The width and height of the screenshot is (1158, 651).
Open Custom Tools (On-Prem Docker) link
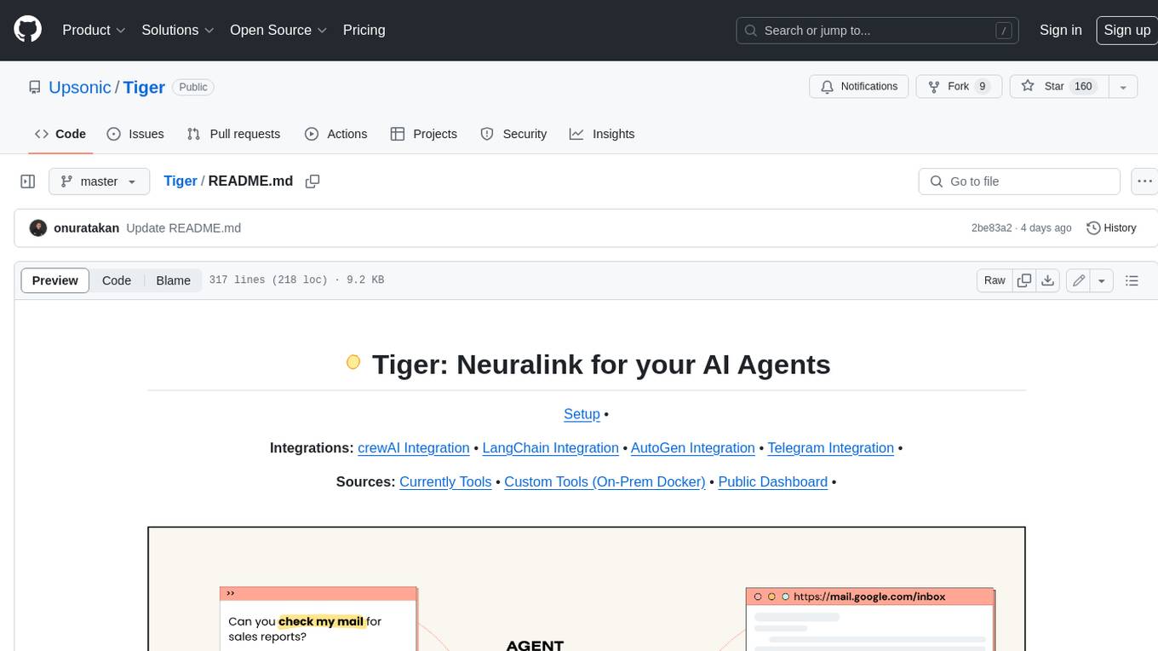tap(605, 482)
